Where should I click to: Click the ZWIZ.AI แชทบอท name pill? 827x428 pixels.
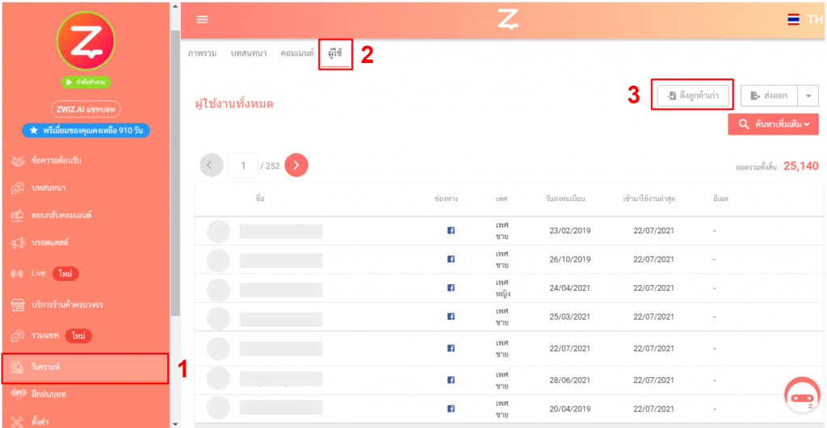coord(86,108)
